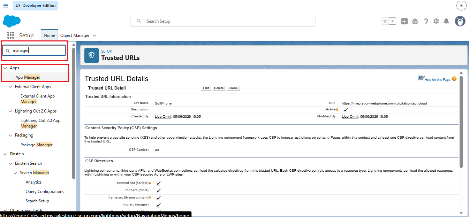Open Ligo Omni link under Created By
Screen dimensions: 469x217
(163, 117)
